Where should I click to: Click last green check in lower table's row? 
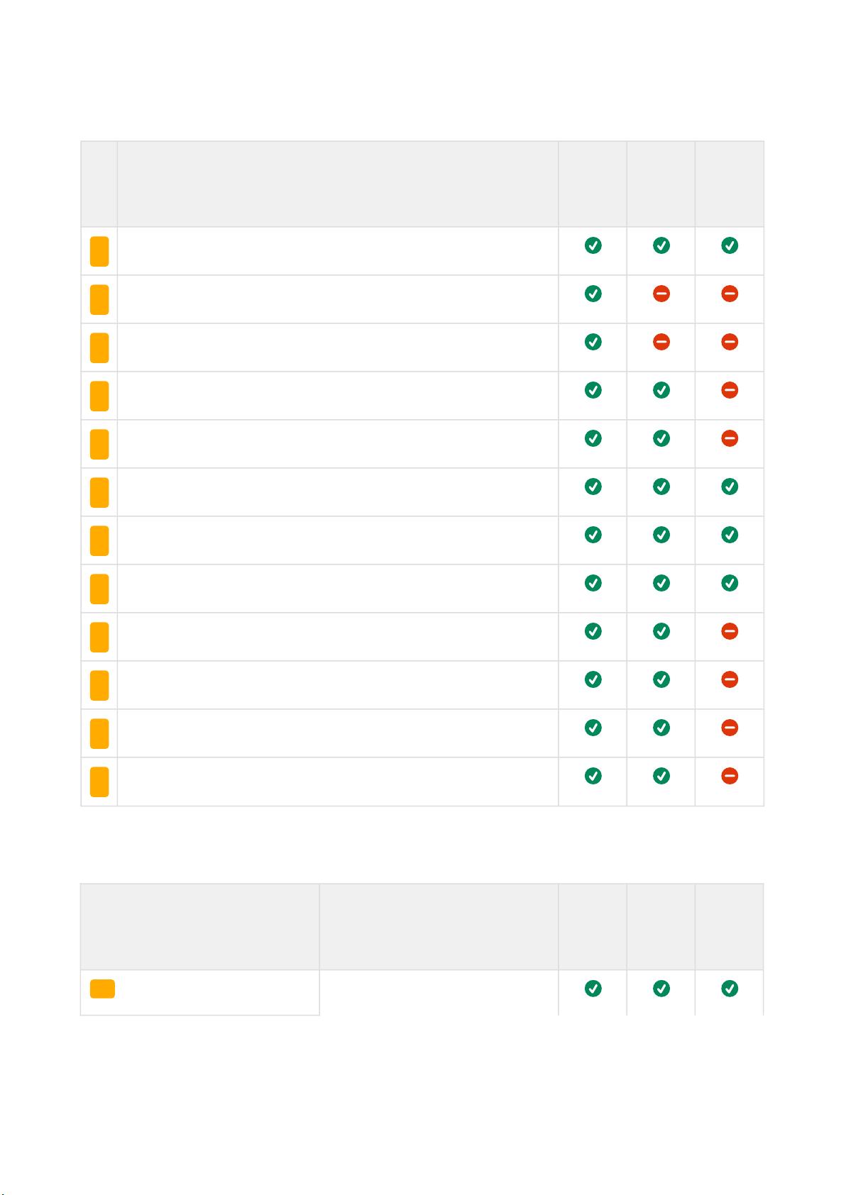(x=729, y=989)
